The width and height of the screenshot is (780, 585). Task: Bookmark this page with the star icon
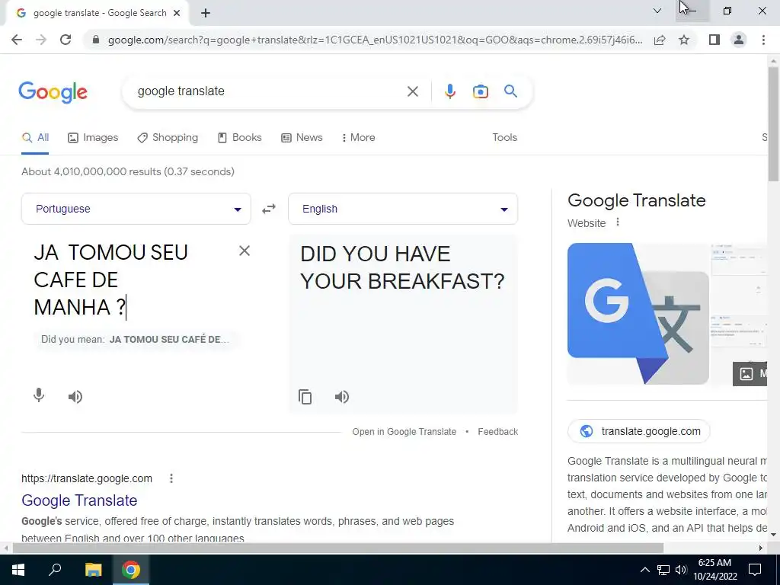click(684, 40)
